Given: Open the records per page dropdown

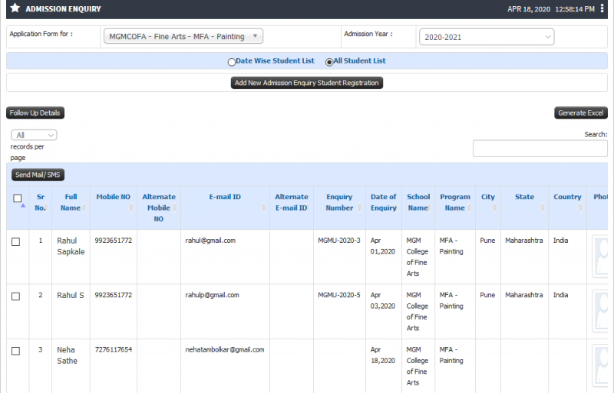Looking at the screenshot, I should pos(34,135).
